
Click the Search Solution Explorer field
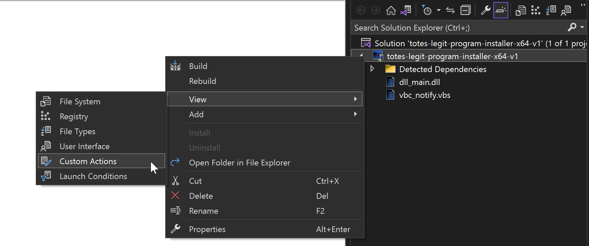pyautogui.click(x=456, y=28)
